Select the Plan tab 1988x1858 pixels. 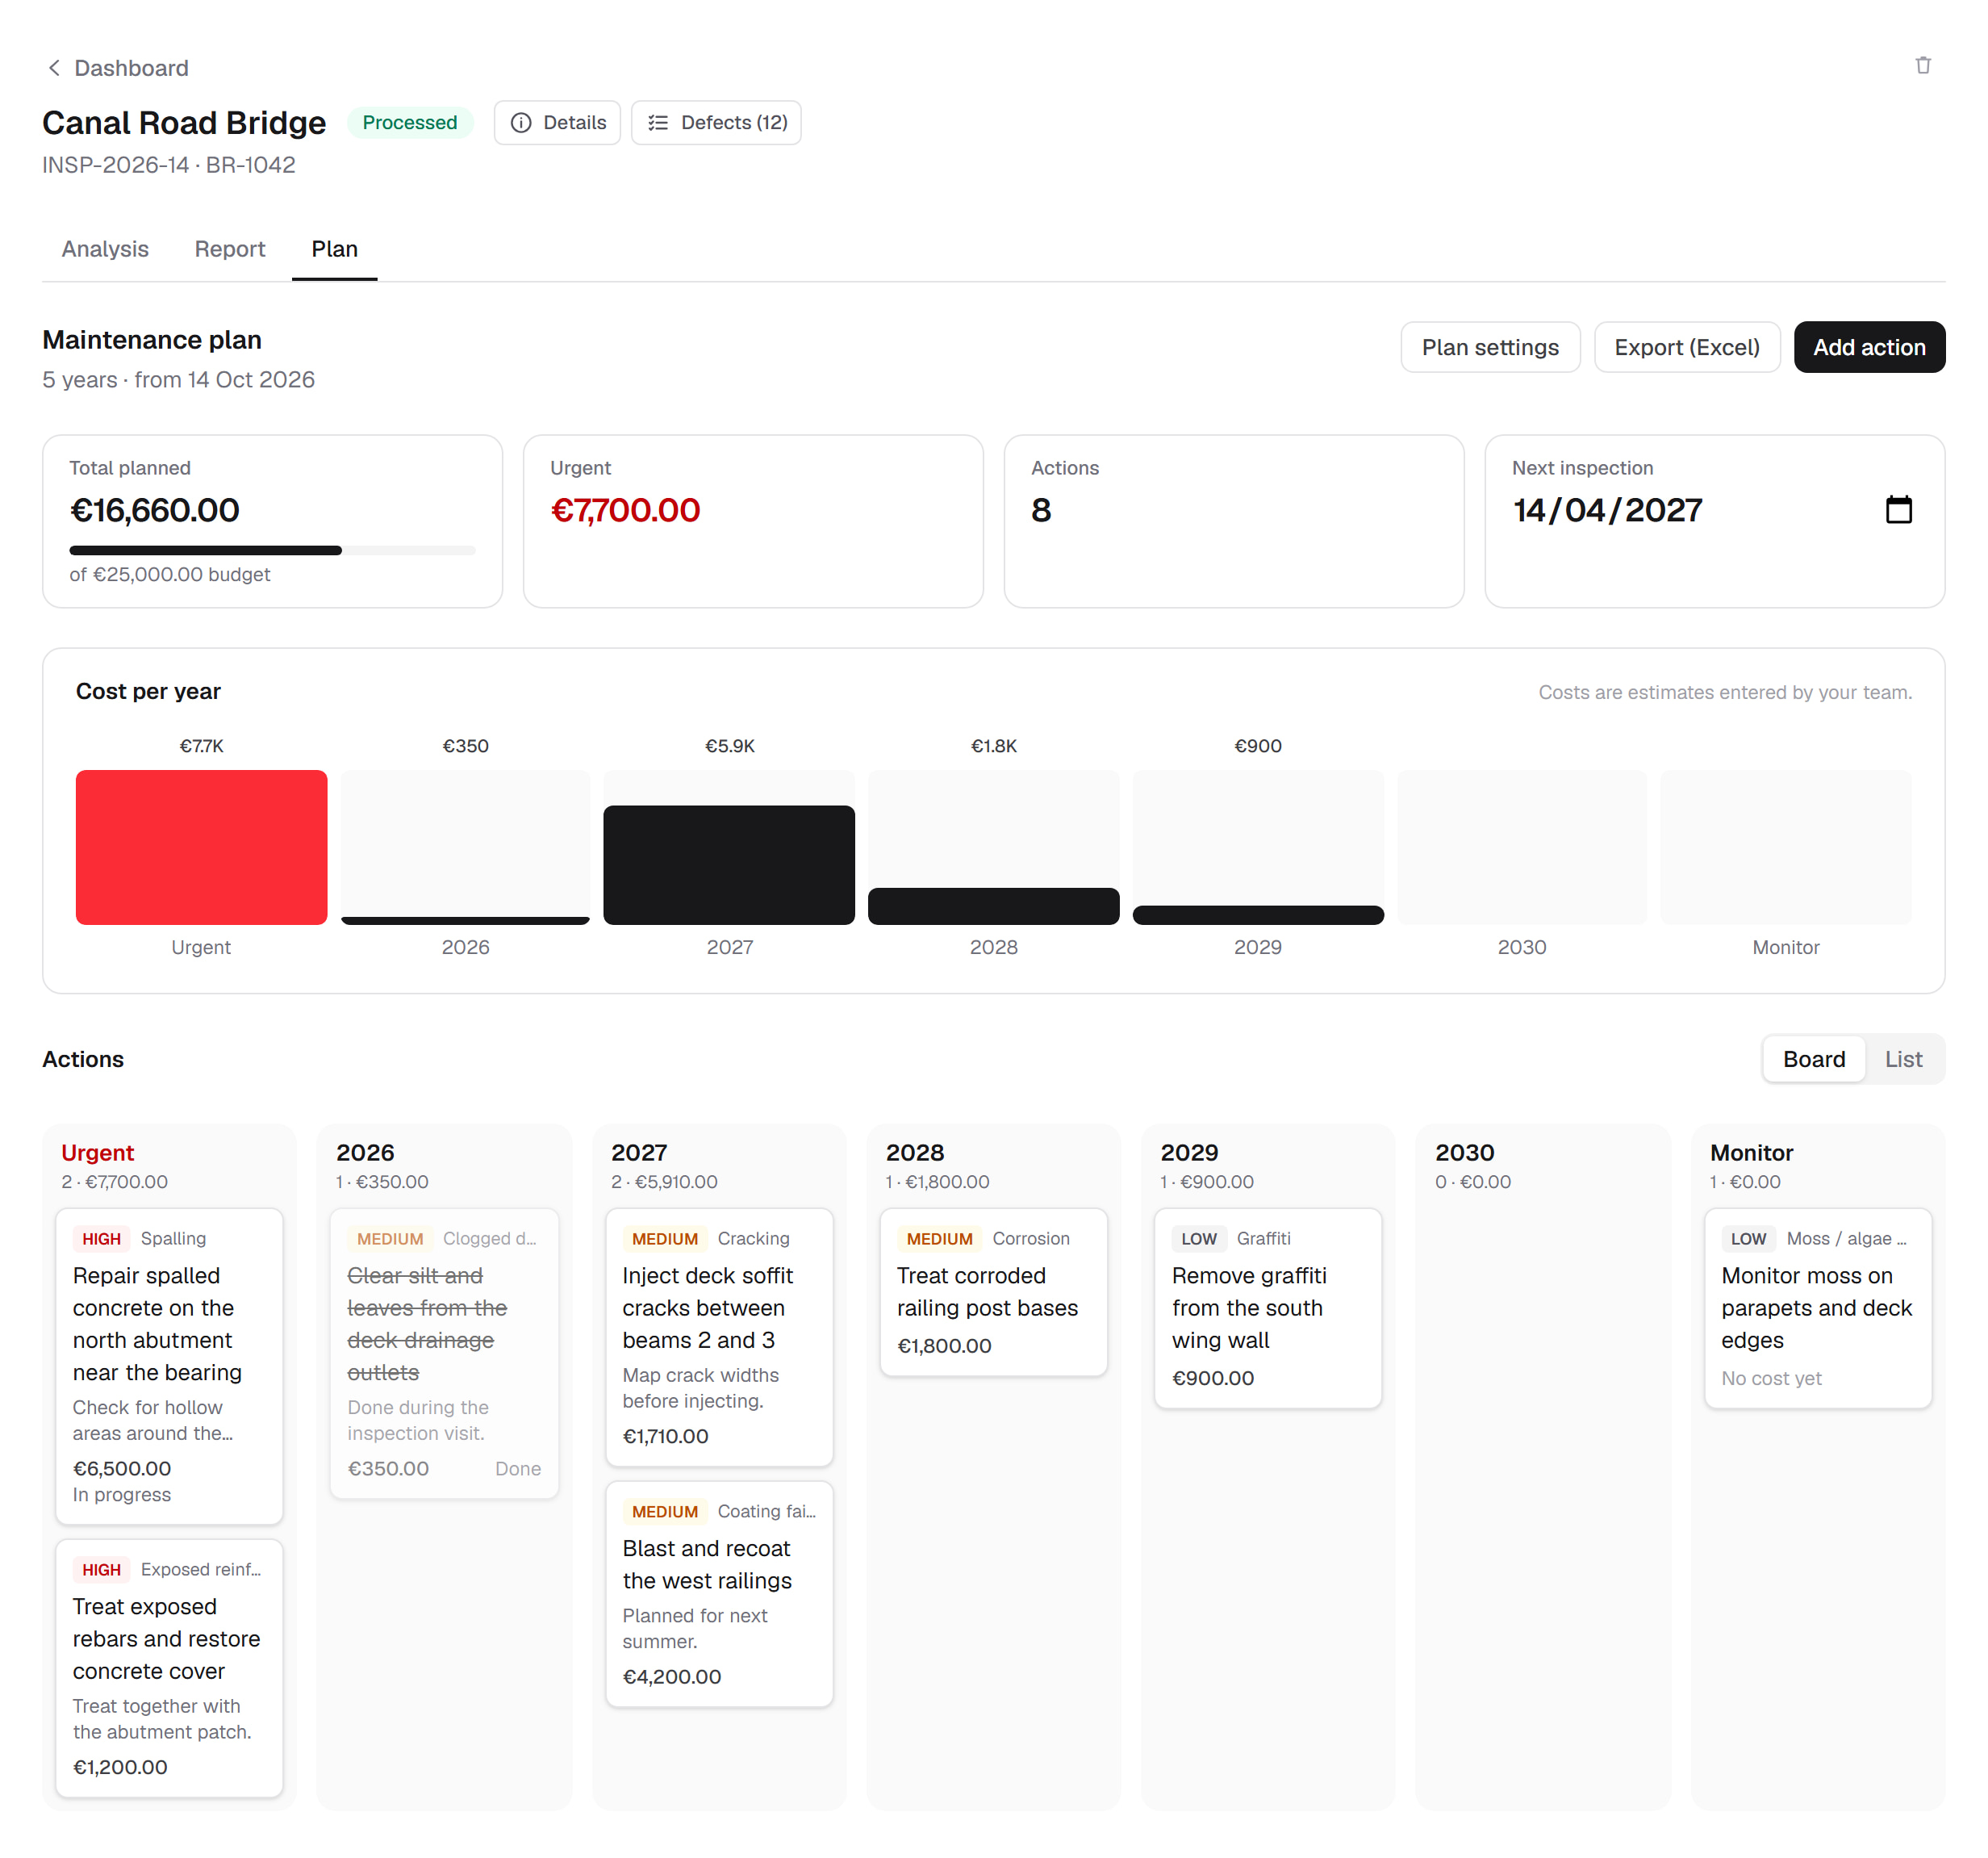click(334, 248)
